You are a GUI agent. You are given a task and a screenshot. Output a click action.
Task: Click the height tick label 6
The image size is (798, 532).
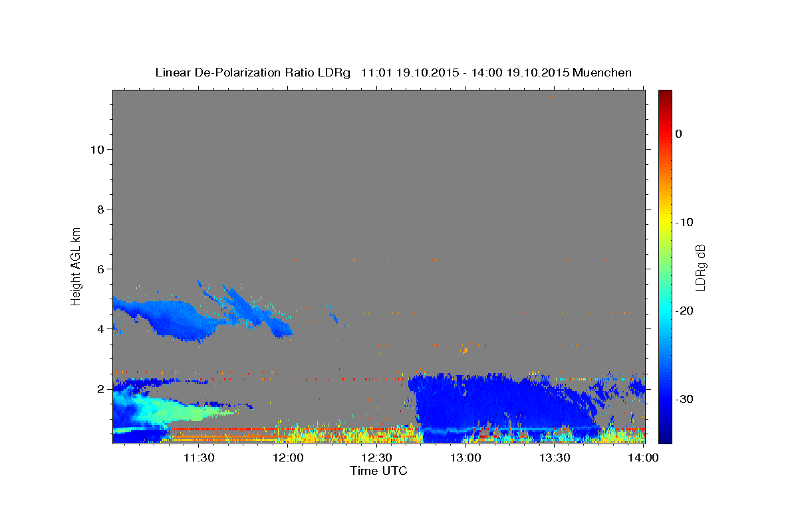[101, 269]
